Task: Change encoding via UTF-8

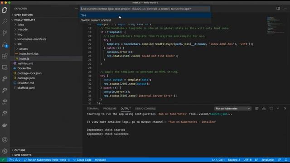Action: (x=247, y=160)
